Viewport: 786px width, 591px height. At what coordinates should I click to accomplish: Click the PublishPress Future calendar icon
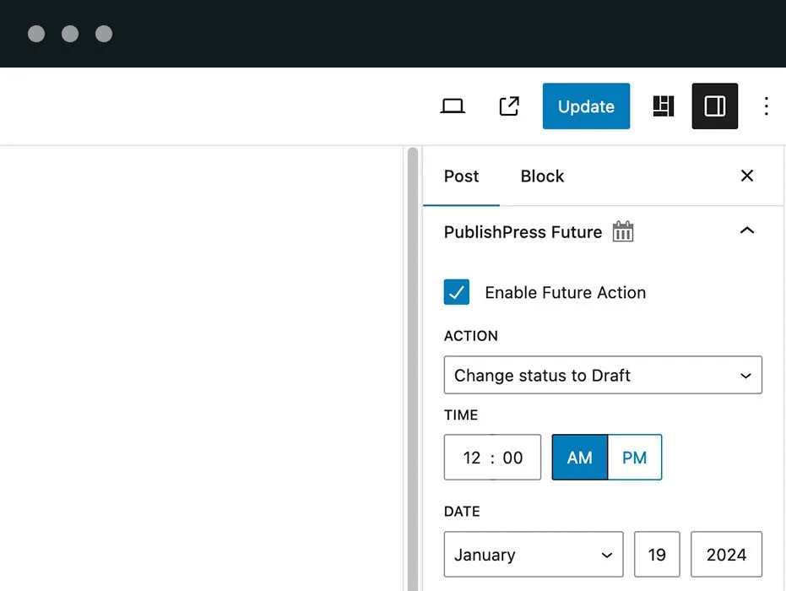[622, 231]
